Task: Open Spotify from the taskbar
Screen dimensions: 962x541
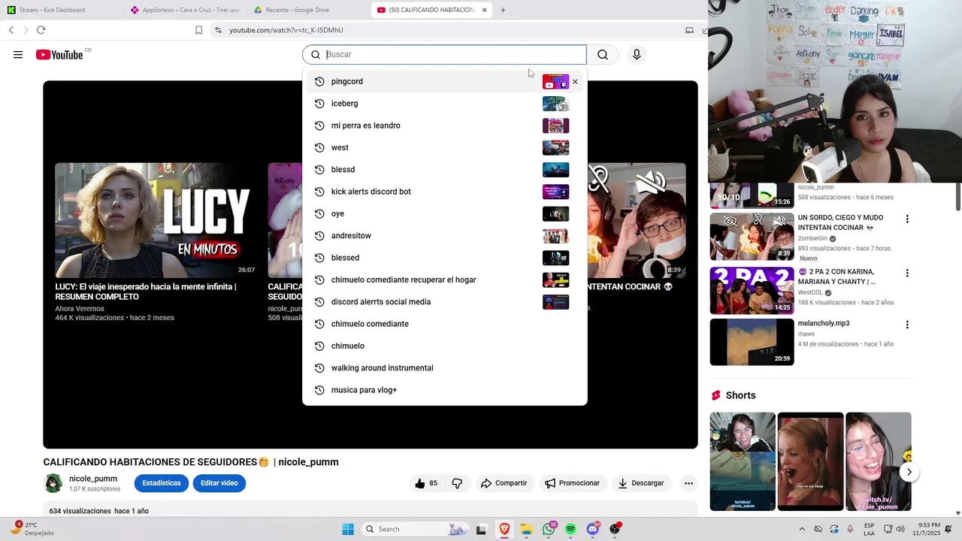Action: pos(570,529)
